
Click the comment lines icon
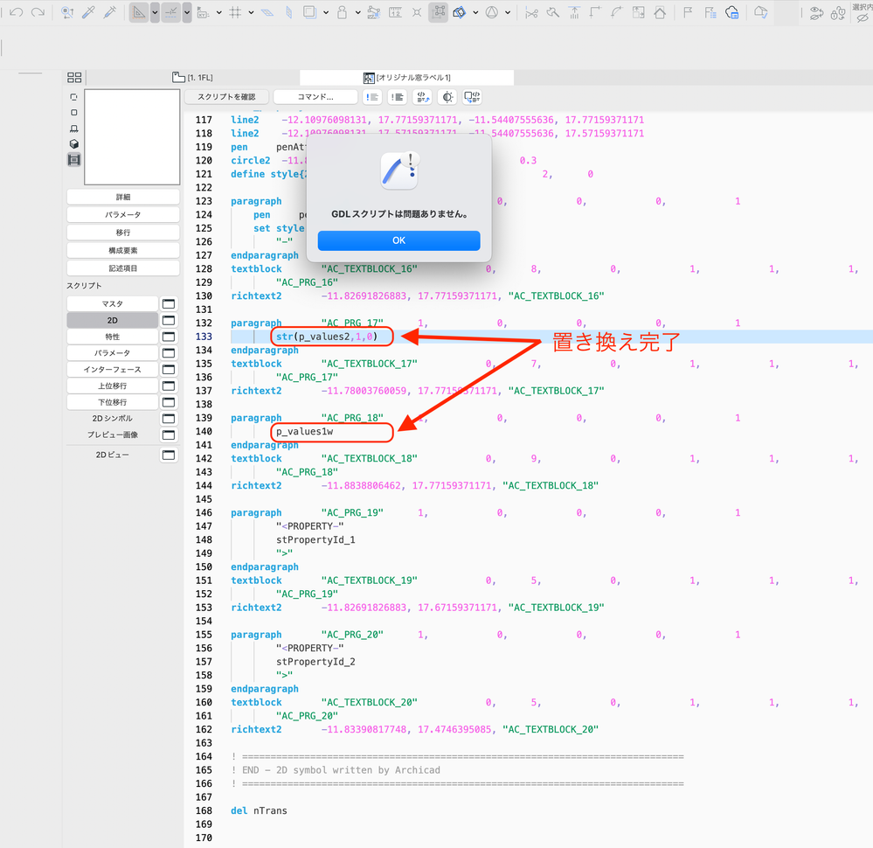click(372, 97)
